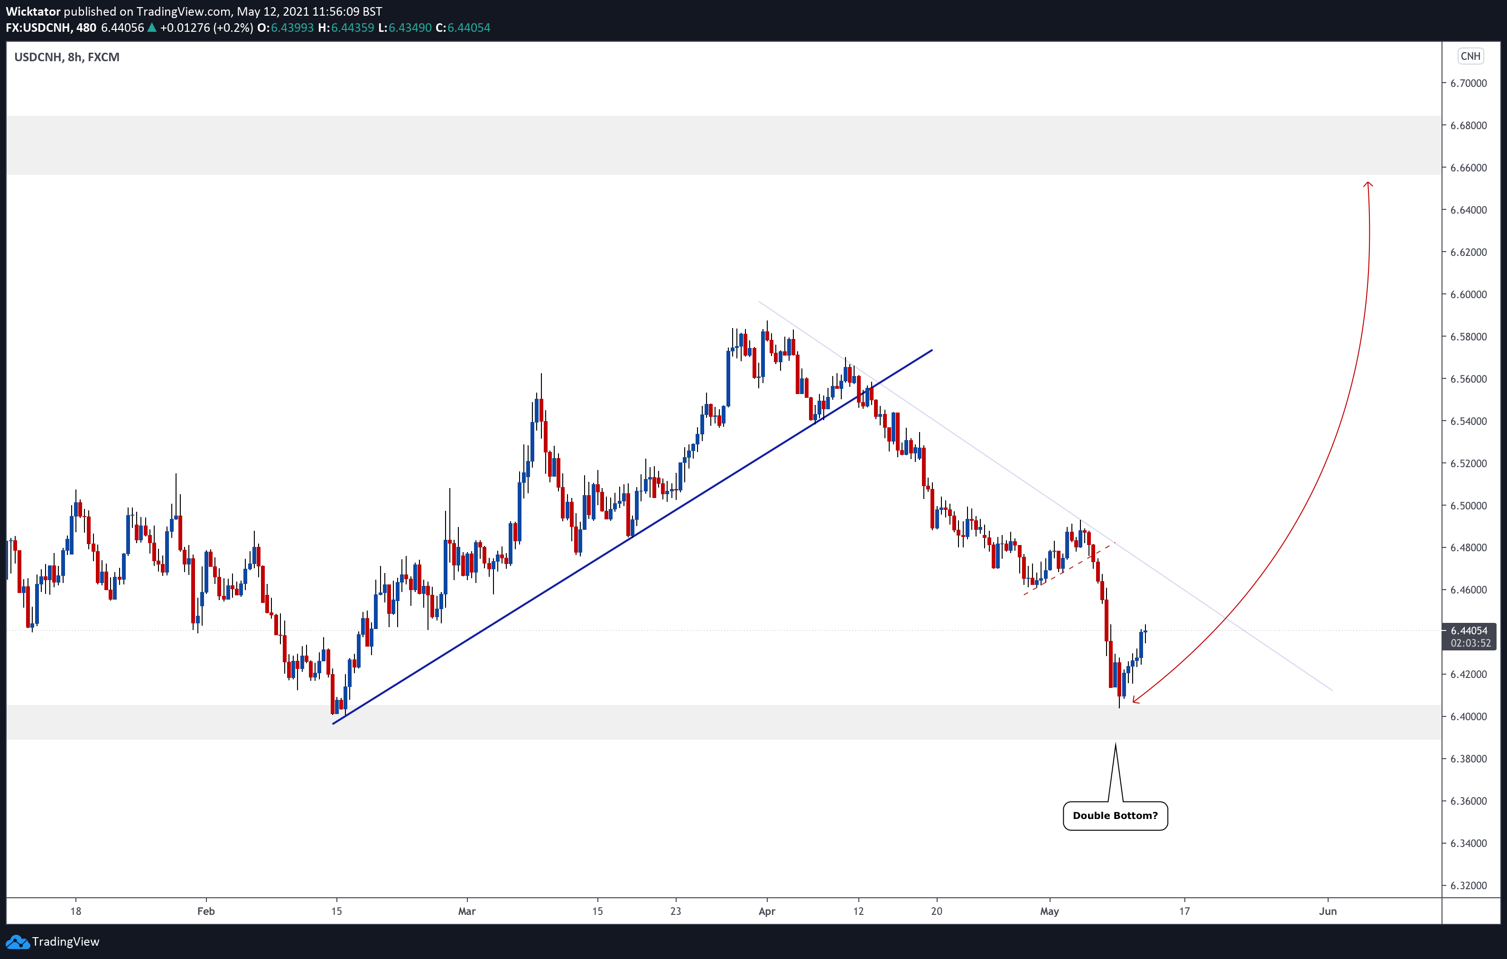Click the FX:USDCNH, 480 symbol text

click(x=51, y=28)
